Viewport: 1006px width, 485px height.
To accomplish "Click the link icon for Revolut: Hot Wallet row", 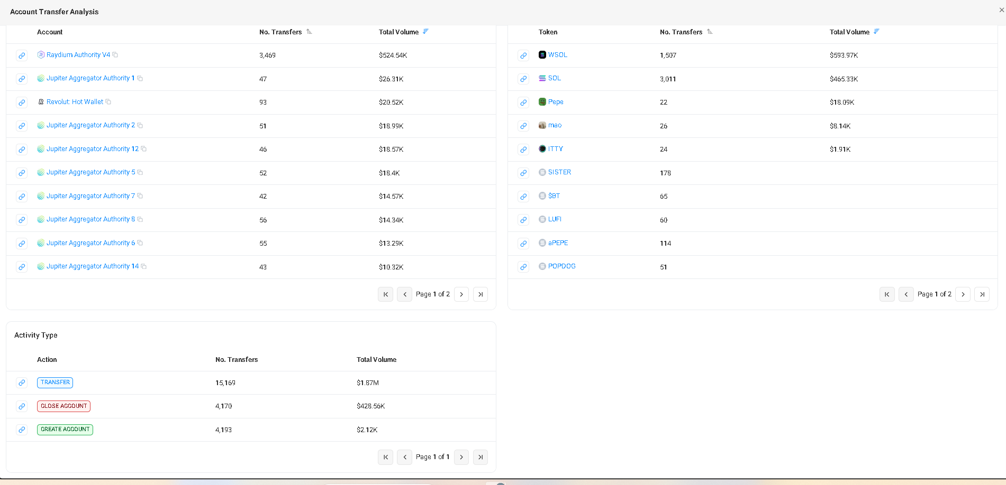I will tap(22, 102).
